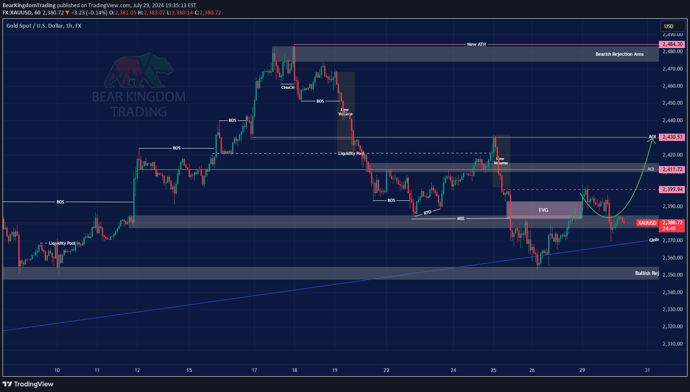Click the CHoCH label
The height and width of the screenshot is (392, 690).
pos(288,87)
